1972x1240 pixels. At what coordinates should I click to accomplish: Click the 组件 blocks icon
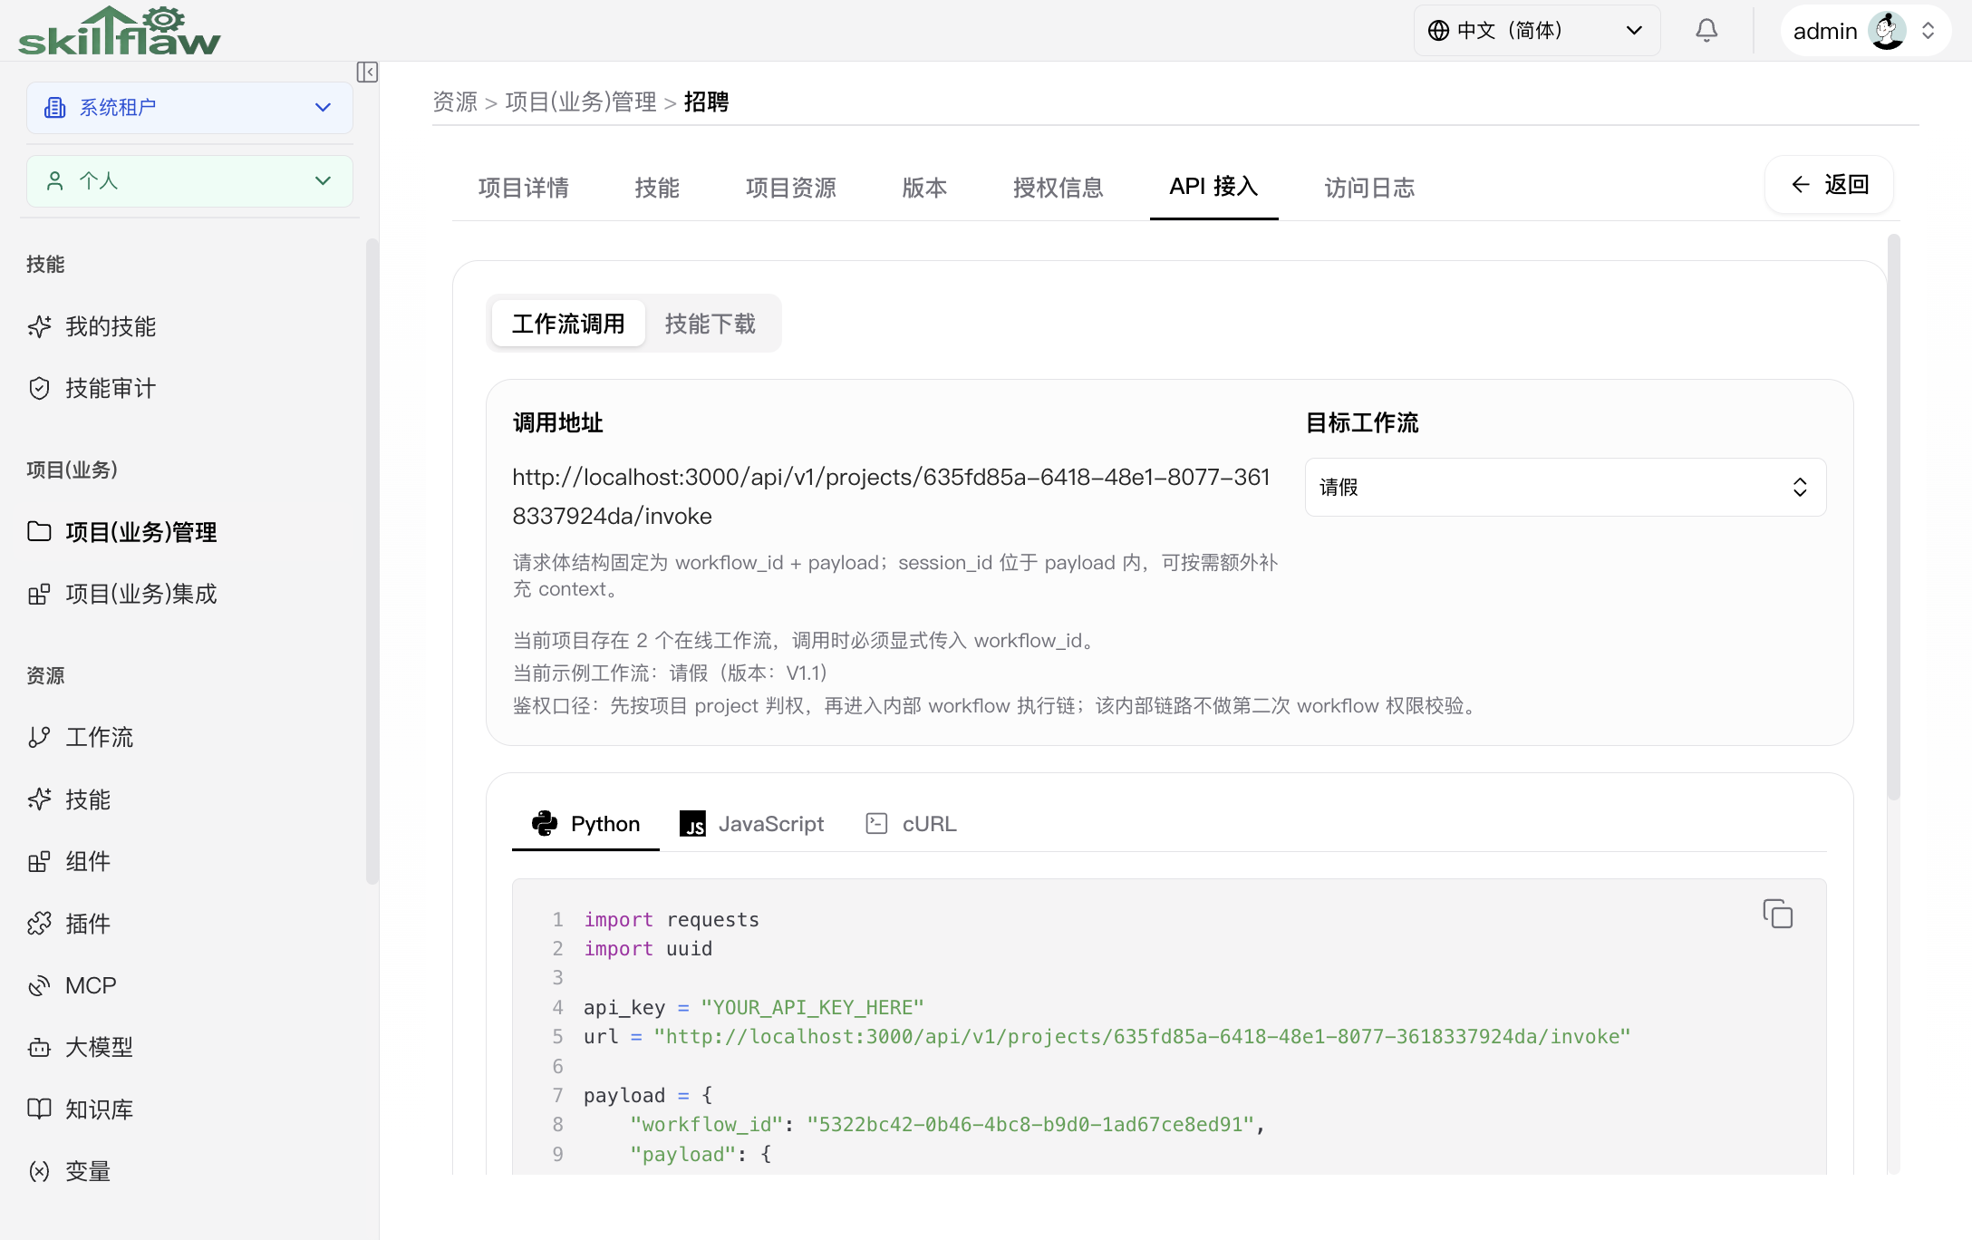tap(39, 861)
